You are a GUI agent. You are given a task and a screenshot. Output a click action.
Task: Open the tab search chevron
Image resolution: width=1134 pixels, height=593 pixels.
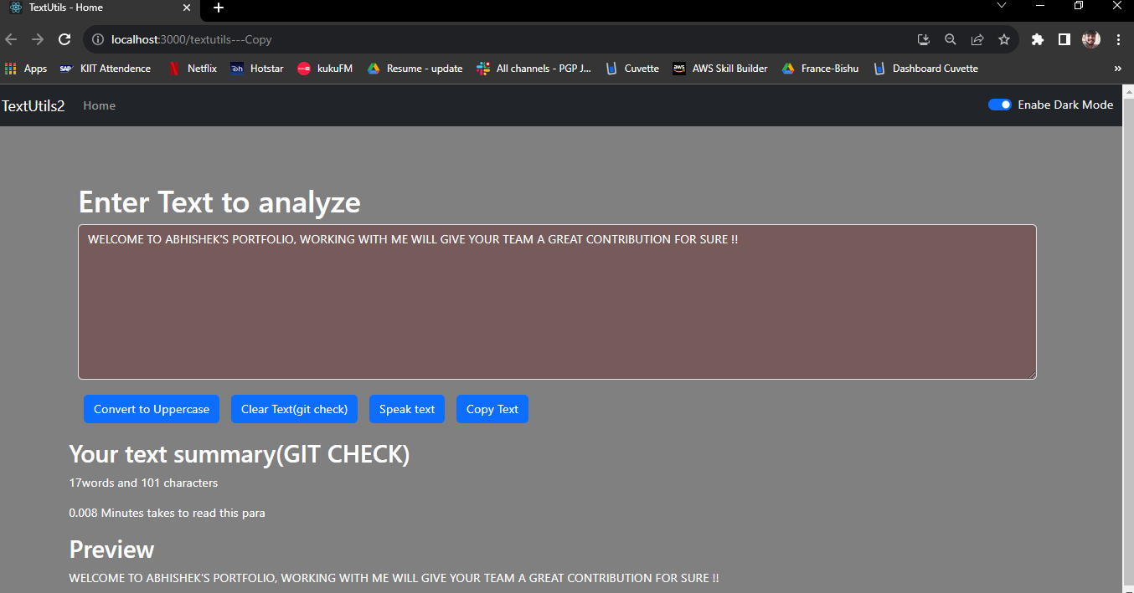click(x=1002, y=6)
